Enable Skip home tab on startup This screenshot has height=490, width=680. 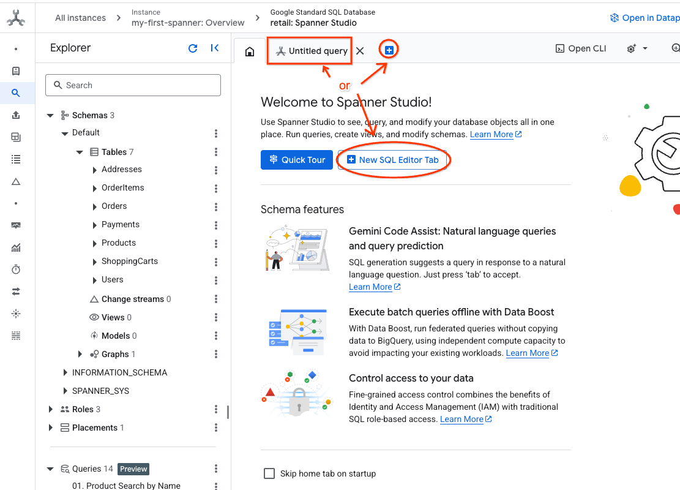(269, 473)
